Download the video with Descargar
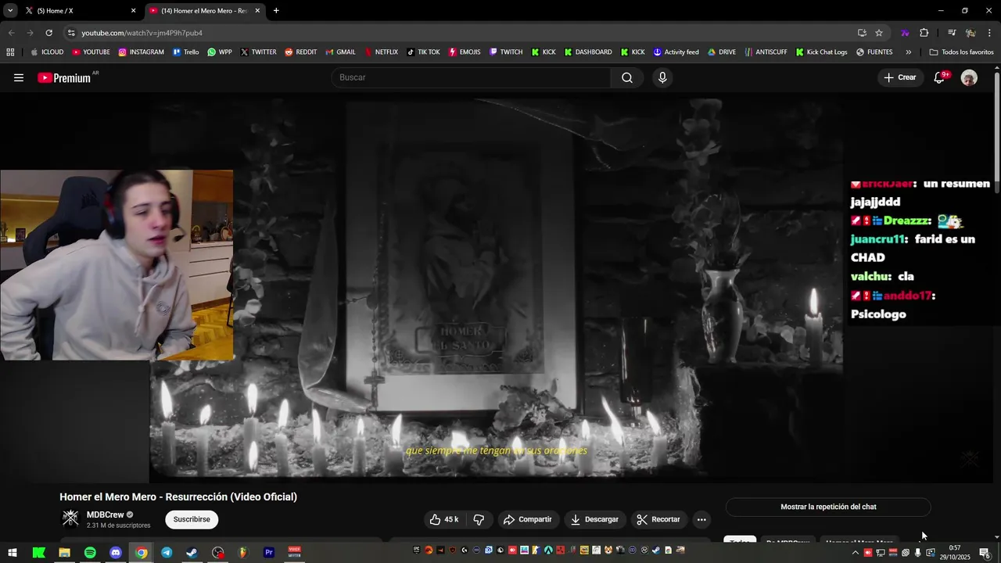The height and width of the screenshot is (563, 1001). tap(595, 519)
